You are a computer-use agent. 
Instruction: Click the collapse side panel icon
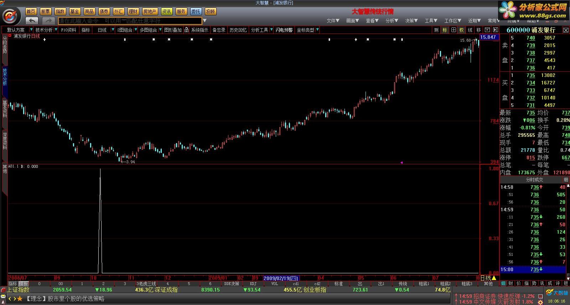point(495,30)
